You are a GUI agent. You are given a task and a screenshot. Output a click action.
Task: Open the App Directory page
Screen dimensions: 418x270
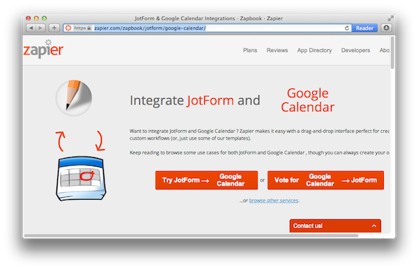(x=315, y=50)
